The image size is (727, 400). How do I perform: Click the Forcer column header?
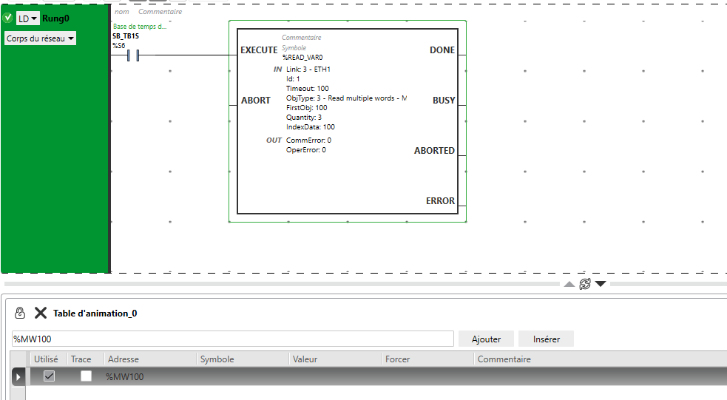(x=397, y=359)
